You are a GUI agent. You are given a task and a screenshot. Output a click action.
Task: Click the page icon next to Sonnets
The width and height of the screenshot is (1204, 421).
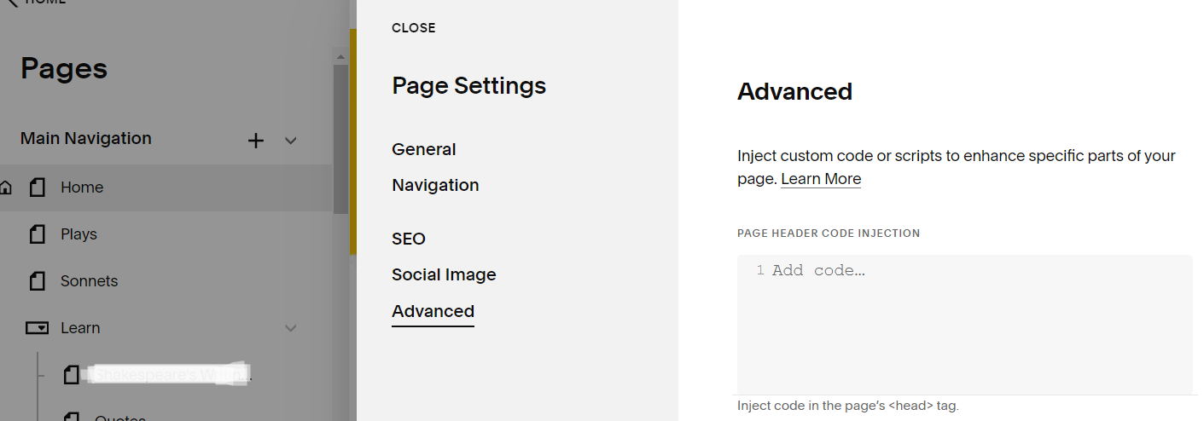[37, 281]
